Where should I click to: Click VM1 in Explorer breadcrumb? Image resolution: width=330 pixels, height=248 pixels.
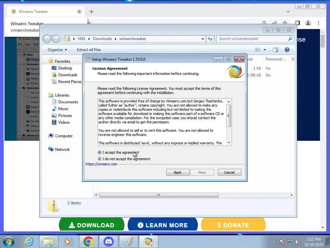tap(81, 39)
